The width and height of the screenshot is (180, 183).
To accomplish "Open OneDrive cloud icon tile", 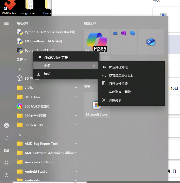I will point(115,33).
